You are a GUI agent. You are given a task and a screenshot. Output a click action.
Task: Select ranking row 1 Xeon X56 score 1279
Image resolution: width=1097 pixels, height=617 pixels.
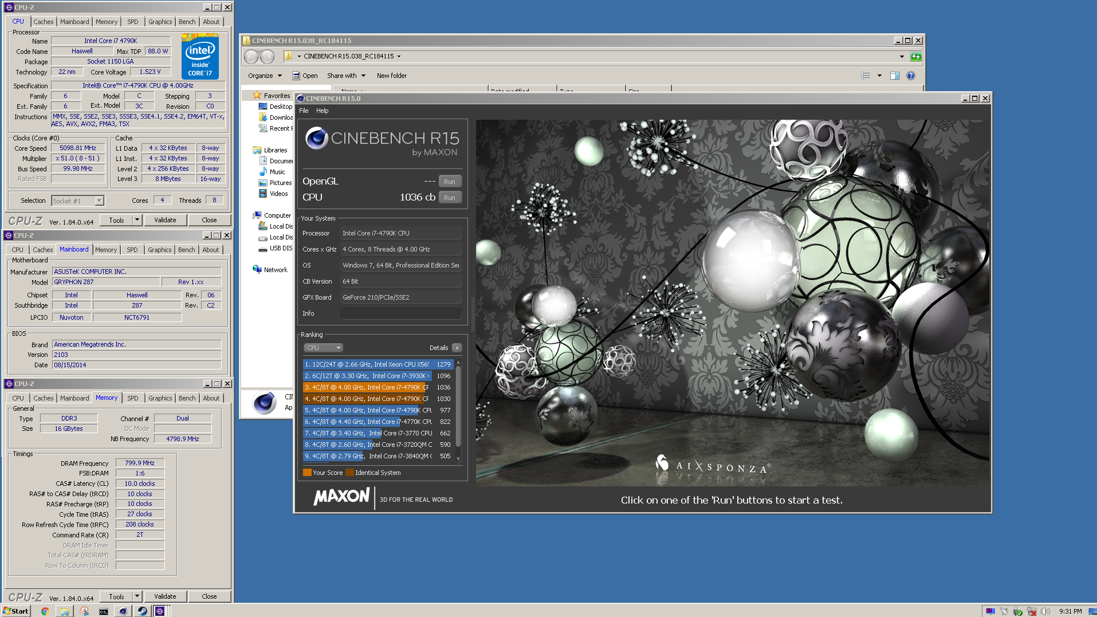(x=378, y=364)
